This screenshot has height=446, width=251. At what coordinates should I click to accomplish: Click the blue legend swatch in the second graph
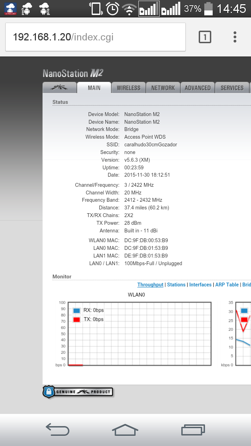point(244,310)
